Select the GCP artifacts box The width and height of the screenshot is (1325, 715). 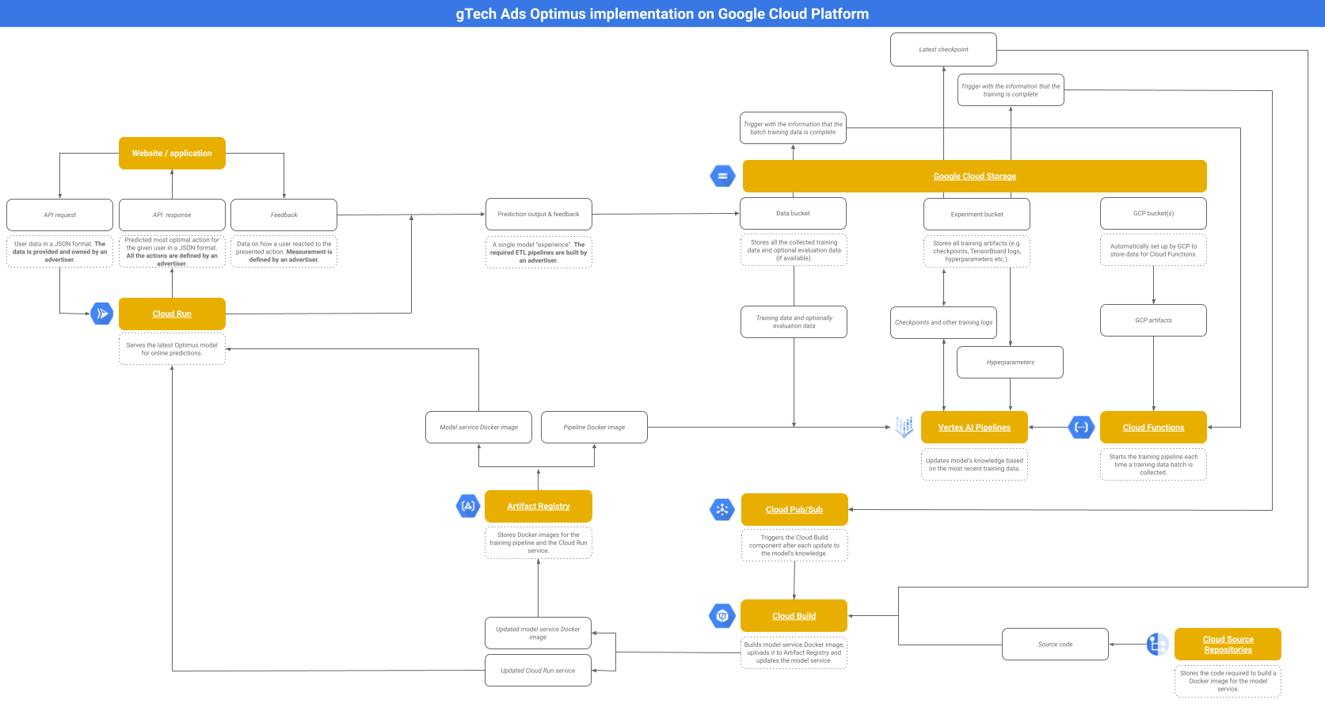point(1153,320)
